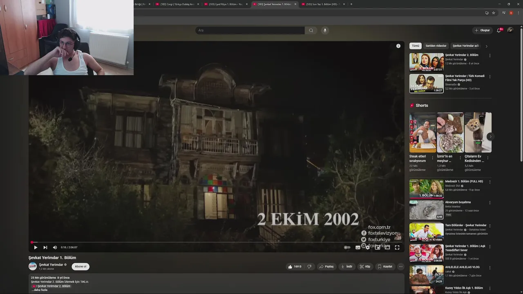Open Aşk Tesadüfleri Sever video title
The image size is (523, 294).
pyautogui.click(x=465, y=248)
